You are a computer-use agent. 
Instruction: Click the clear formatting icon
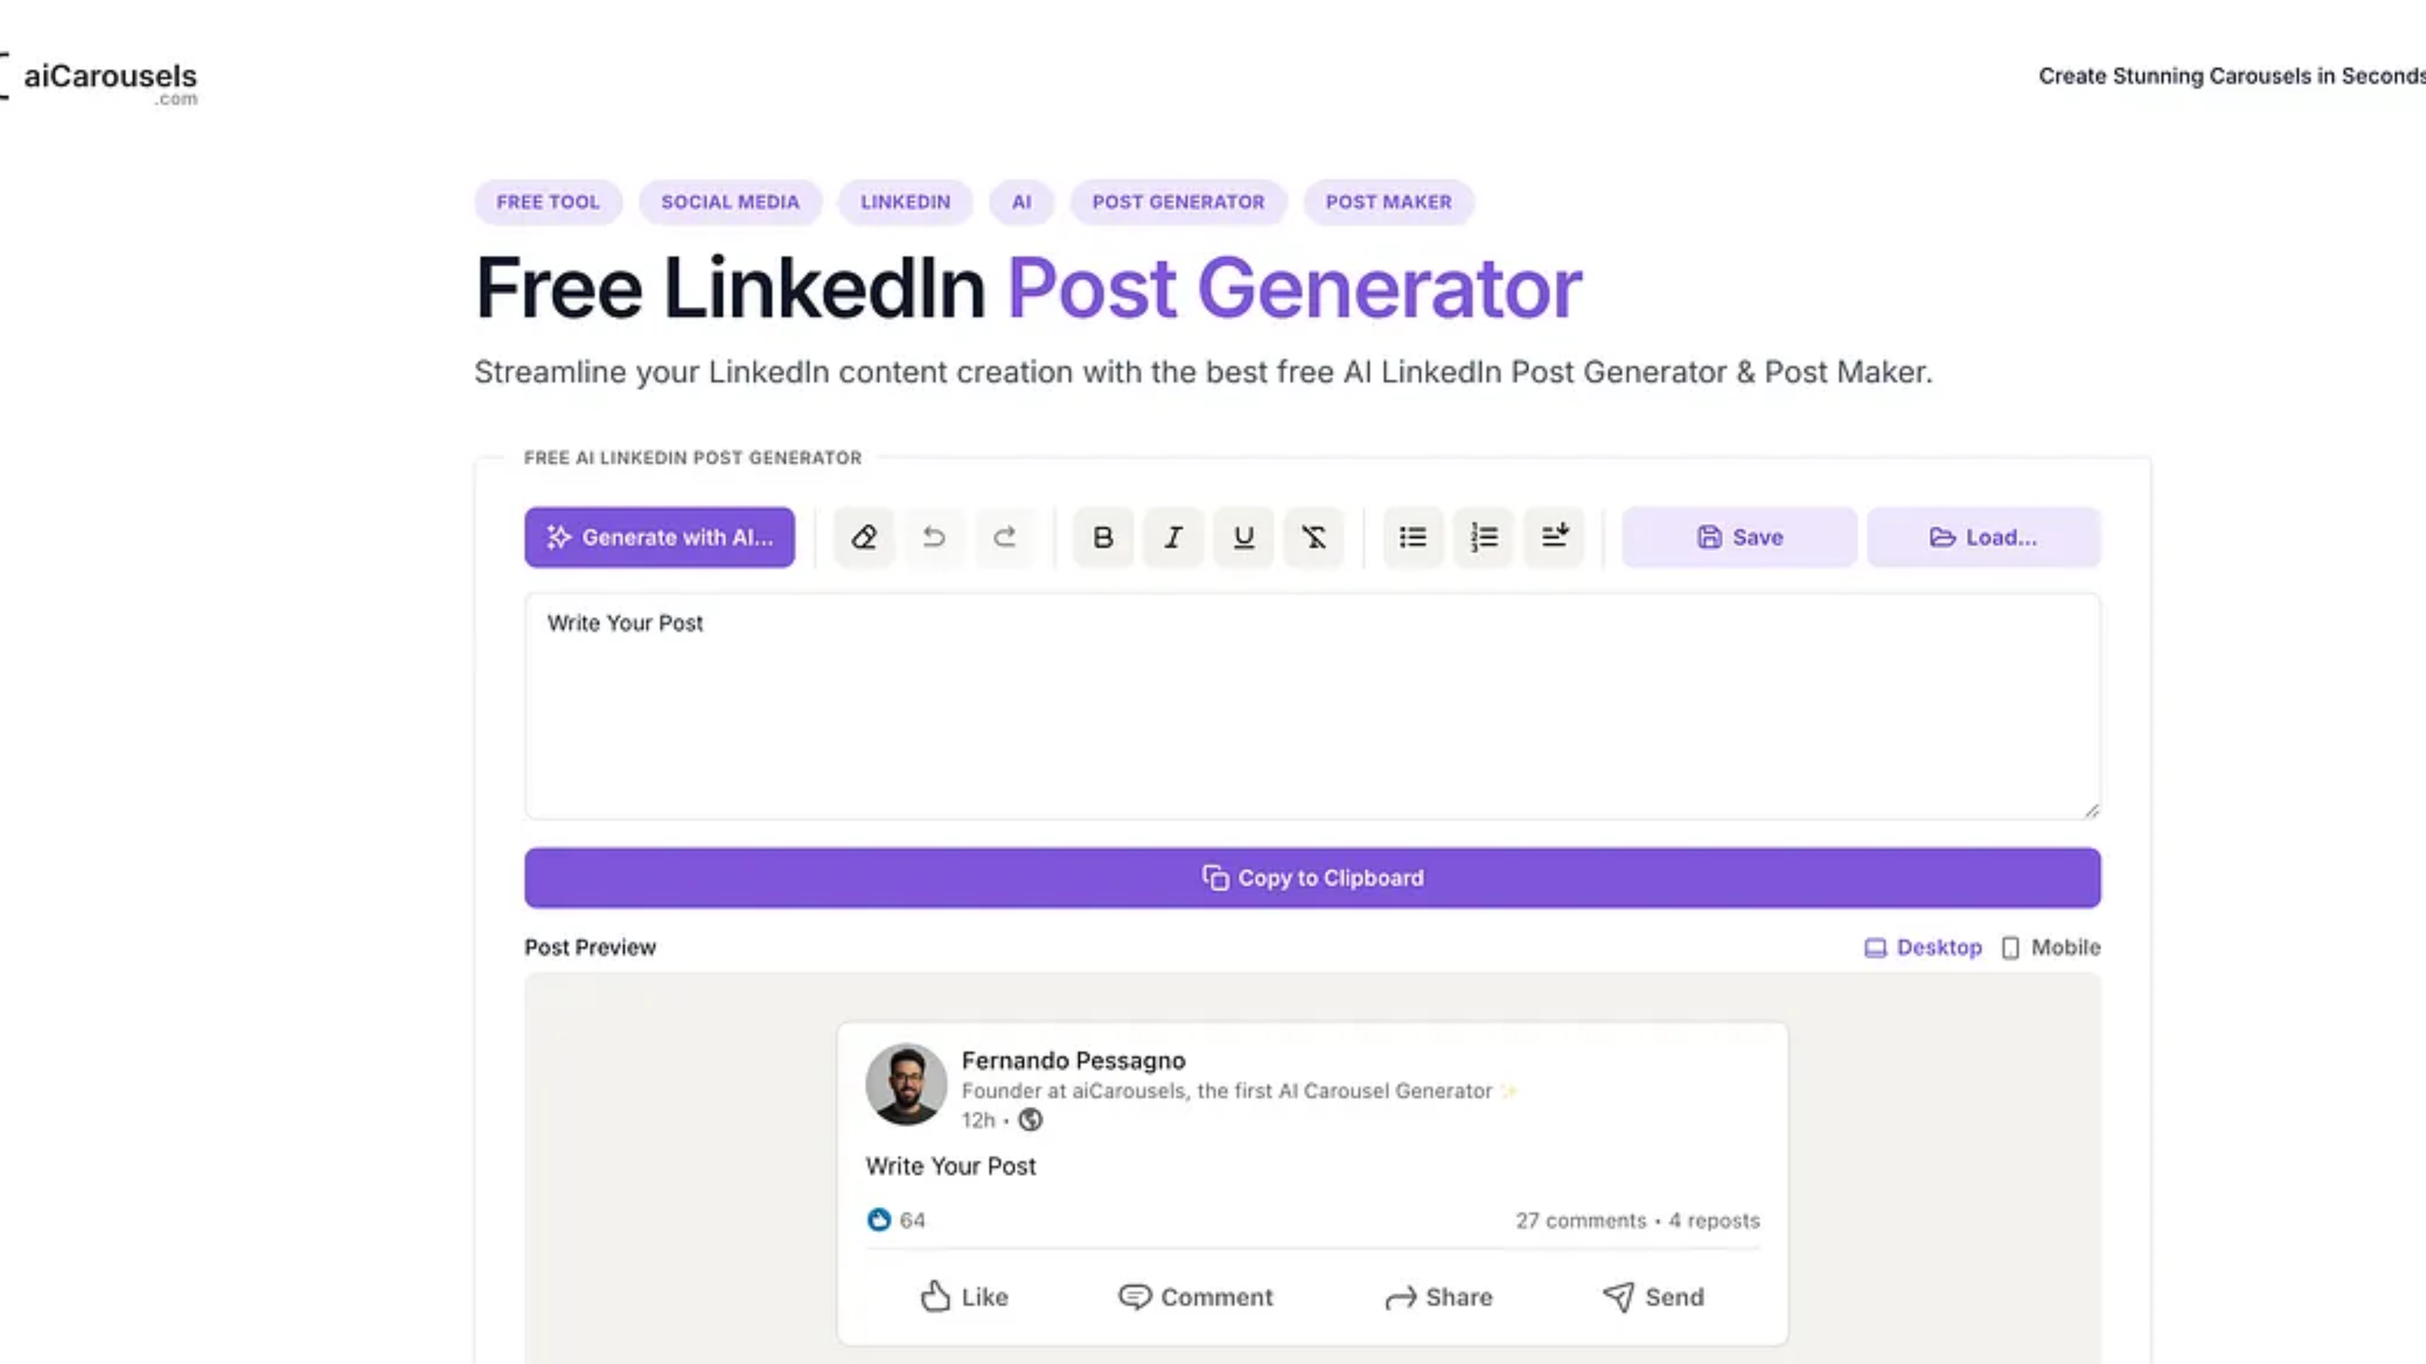pyautogui.click(x=1314, y=538)
